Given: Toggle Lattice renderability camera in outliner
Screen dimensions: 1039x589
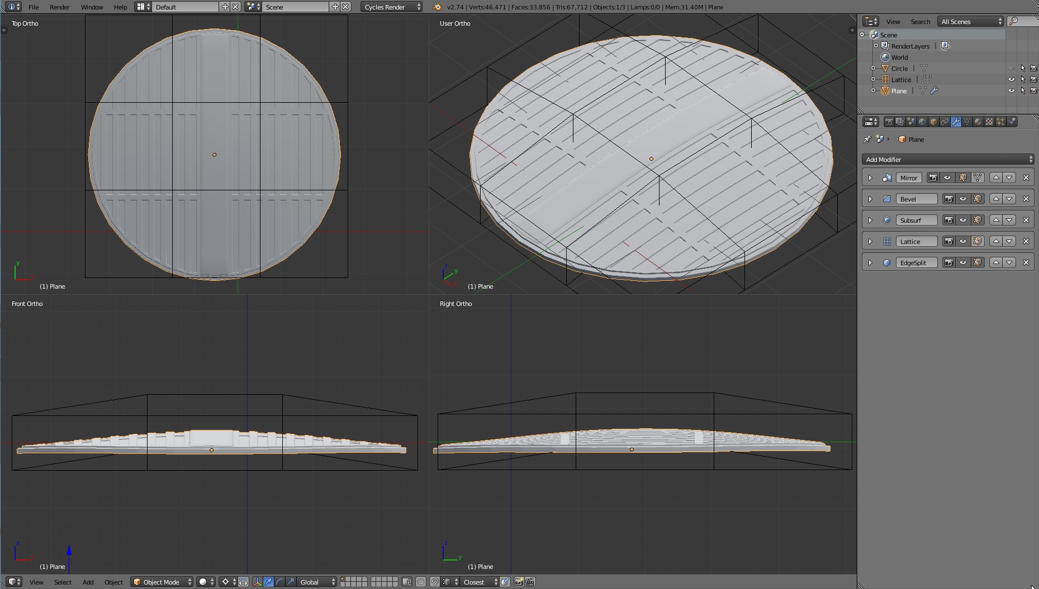Looking at the screenshot, I should pyautogui.click(x=1033, y=79).
